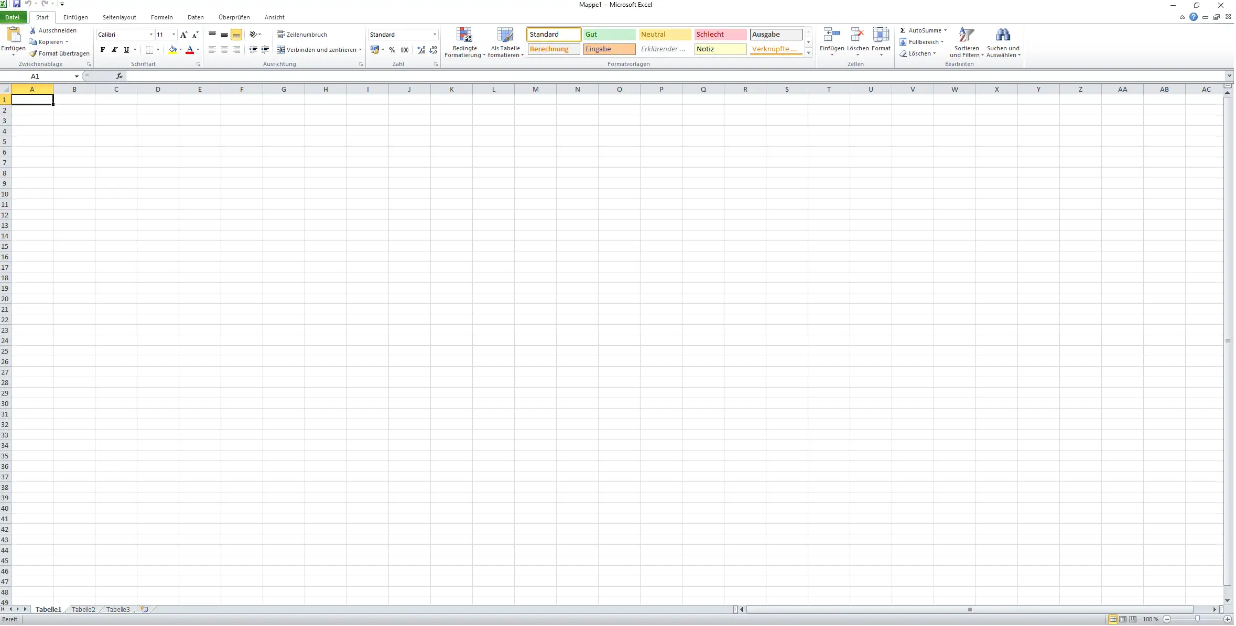Select column header D
Screen dimensions: 1236x626
coord(158,90)
